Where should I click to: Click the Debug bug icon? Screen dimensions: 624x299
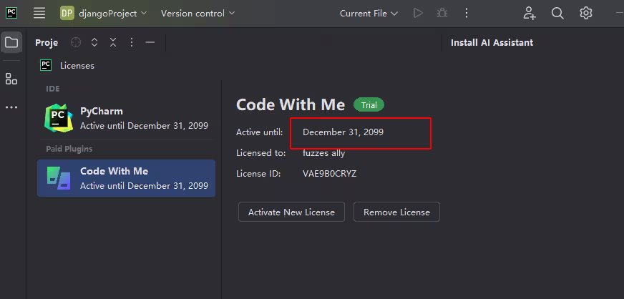click(x=442, y=13)
